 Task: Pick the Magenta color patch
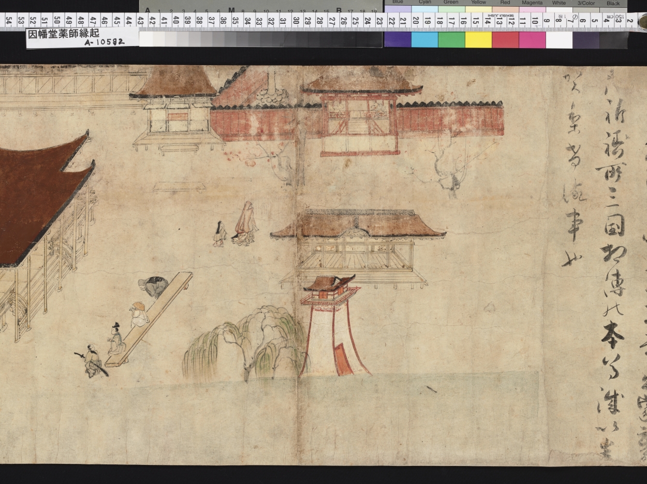[x=532, y=39]
